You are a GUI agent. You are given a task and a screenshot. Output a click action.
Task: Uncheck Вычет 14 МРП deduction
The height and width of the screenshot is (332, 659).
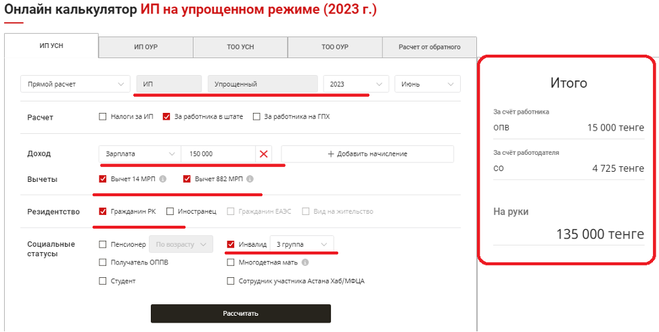pos(103,179)
